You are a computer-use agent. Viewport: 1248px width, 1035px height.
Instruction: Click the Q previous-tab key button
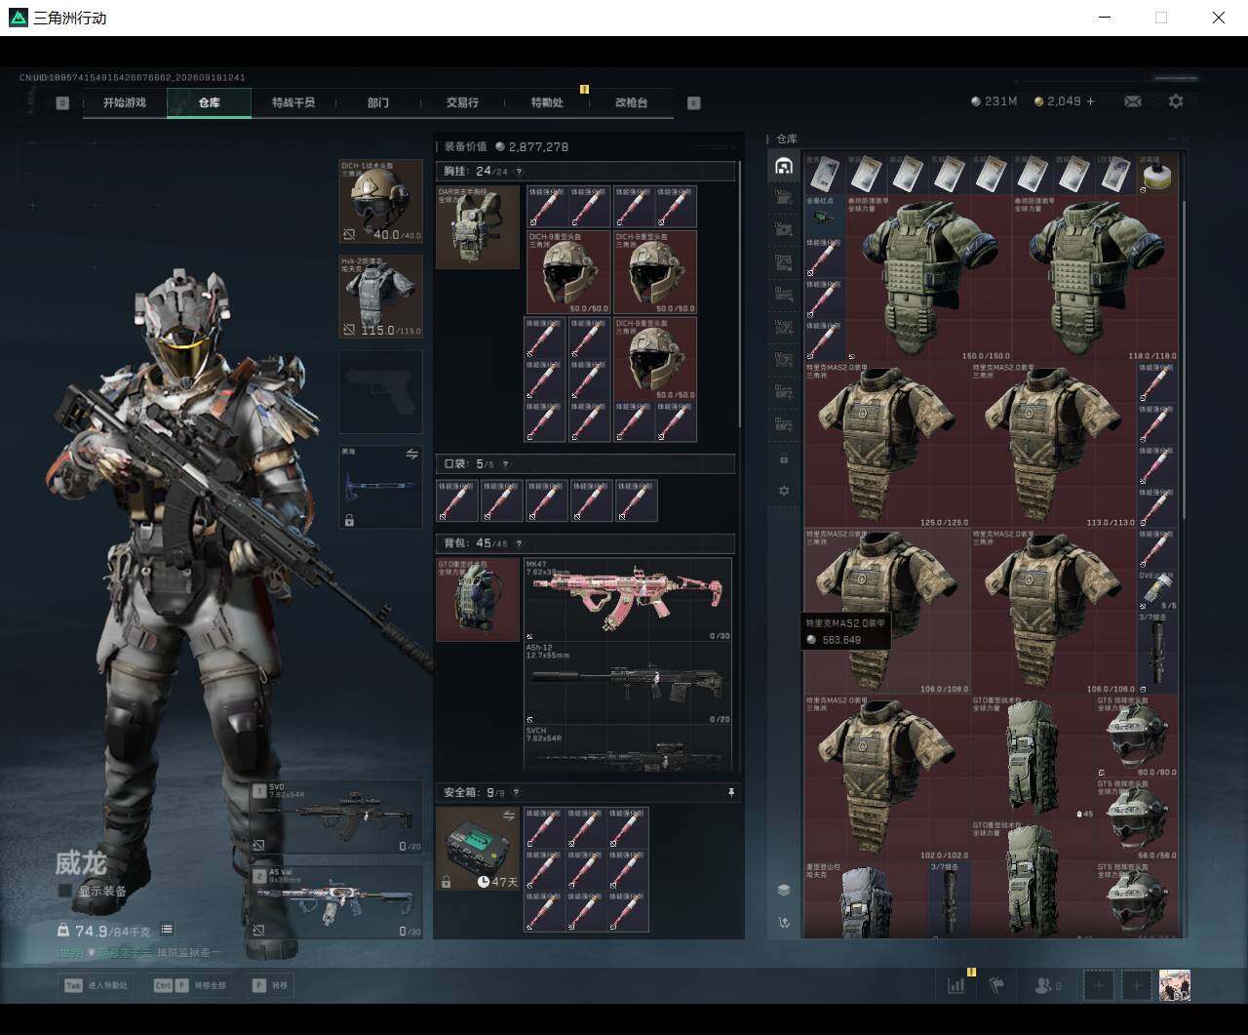62,102
